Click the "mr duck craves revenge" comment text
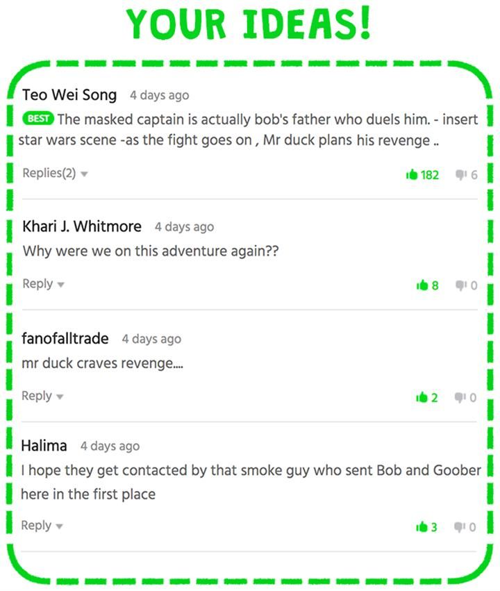The height and width of the screenshot is (591, 500). click(x=103, y=363)
